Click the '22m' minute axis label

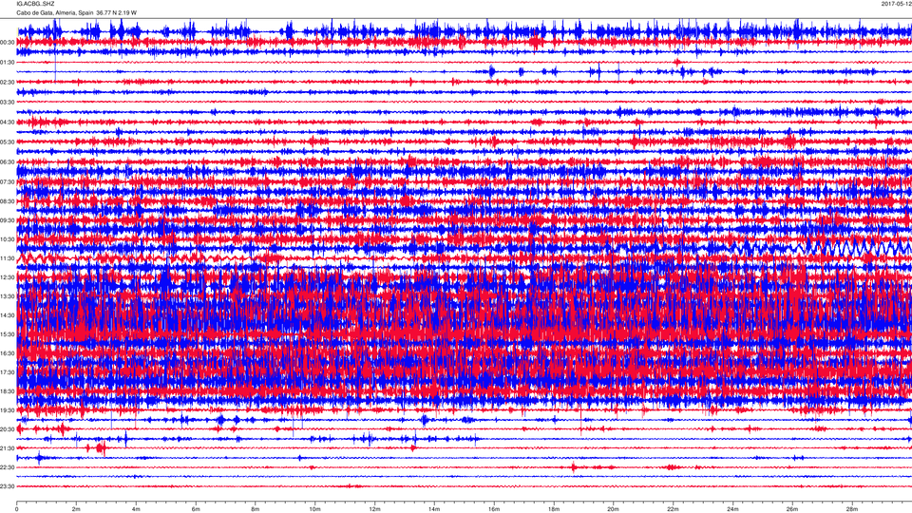point(673,509)
